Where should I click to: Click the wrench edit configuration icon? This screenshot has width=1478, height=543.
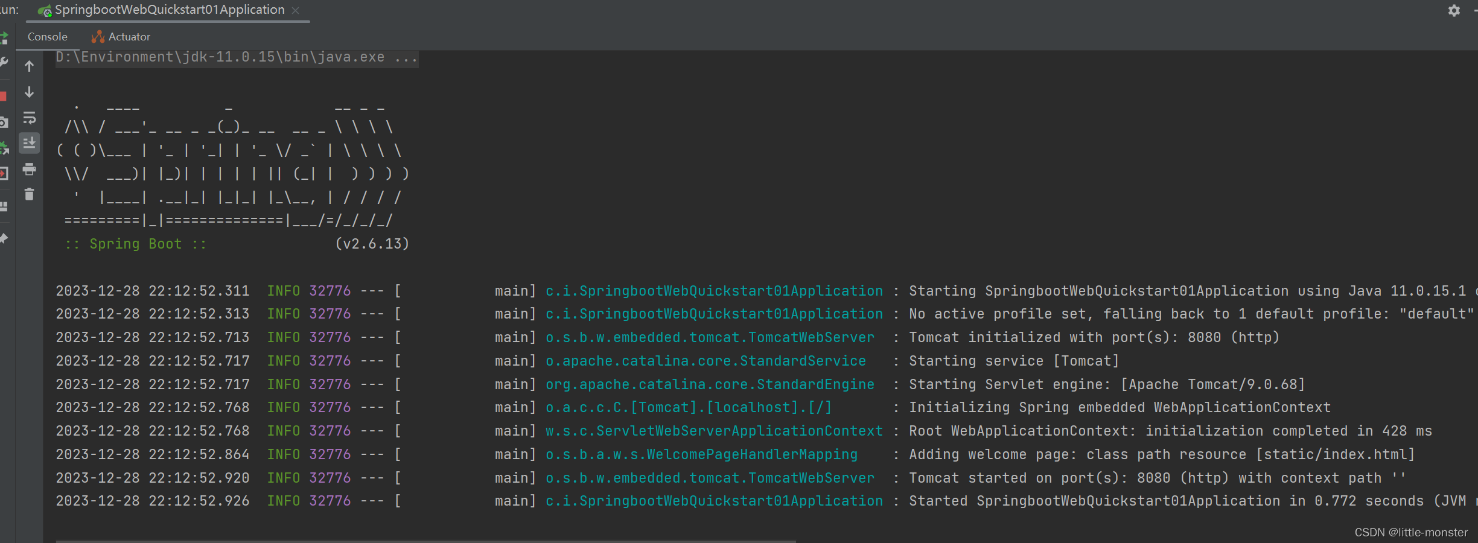pyautogui.click(x=3, y=62)
